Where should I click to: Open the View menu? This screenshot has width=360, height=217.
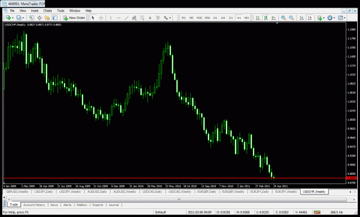[22, 10]
